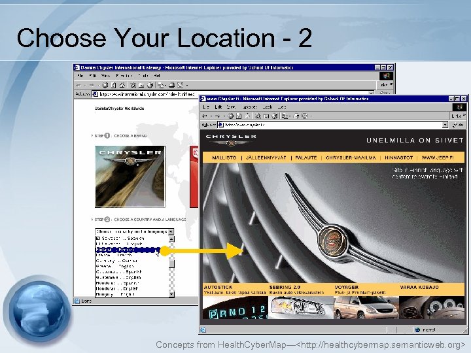The height and width of the screenshot is (353, 471).
Task: Click the Go button in Chrysler.fi window
Action: (x=458, y=125)
